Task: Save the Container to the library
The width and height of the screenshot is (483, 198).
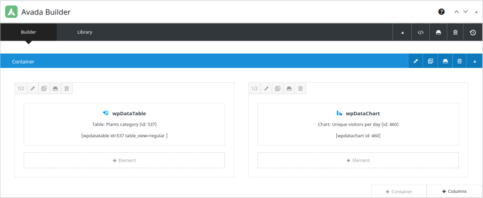Action: (445, 62)
